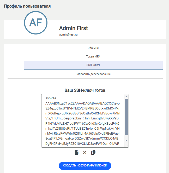
Task: Open the Обо мне tab
Action: [93, 48]
